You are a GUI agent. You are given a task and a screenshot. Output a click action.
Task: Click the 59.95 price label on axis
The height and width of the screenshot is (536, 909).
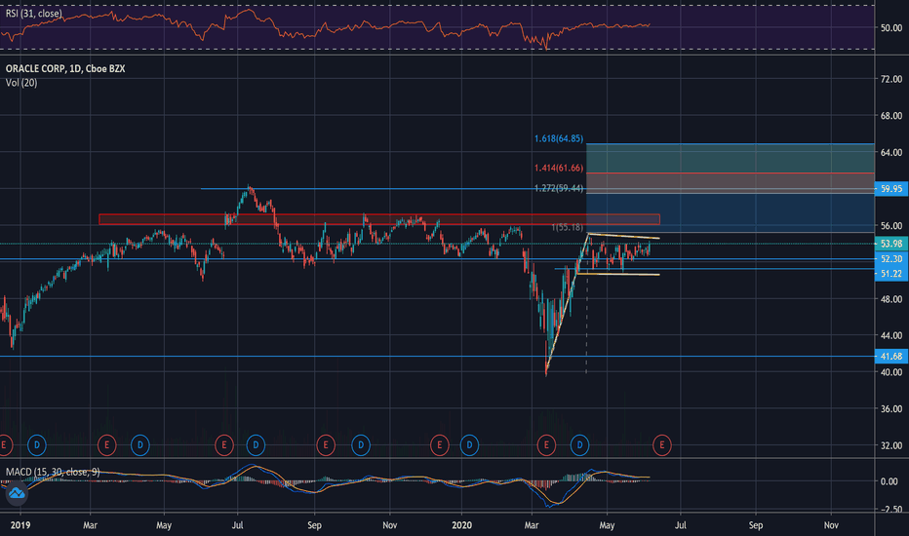(x=891, y=189)
